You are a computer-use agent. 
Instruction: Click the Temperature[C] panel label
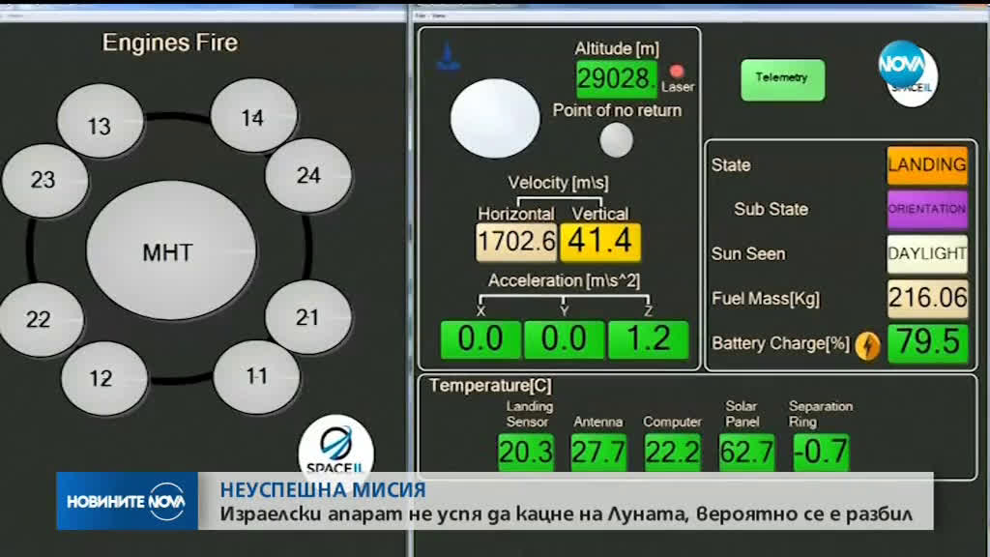tap(490, 386)
